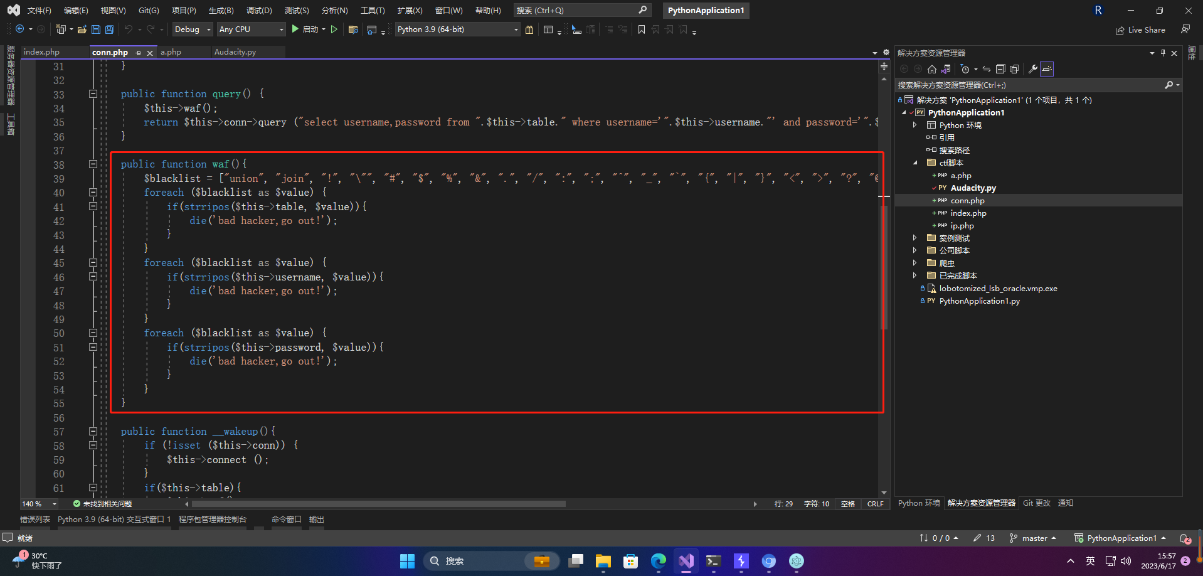Open Properties wrench icon in Solution Explorer

(1032, 69)
